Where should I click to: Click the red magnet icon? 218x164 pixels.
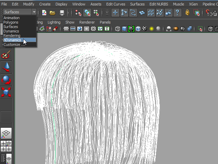tap(207, 12)
